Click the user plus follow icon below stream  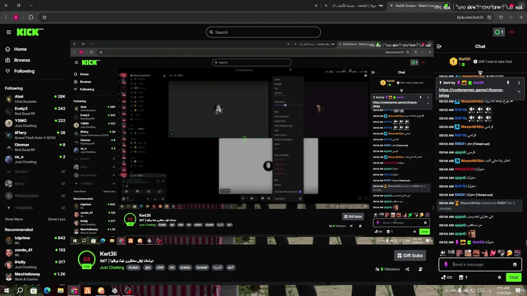coord(420,269)
